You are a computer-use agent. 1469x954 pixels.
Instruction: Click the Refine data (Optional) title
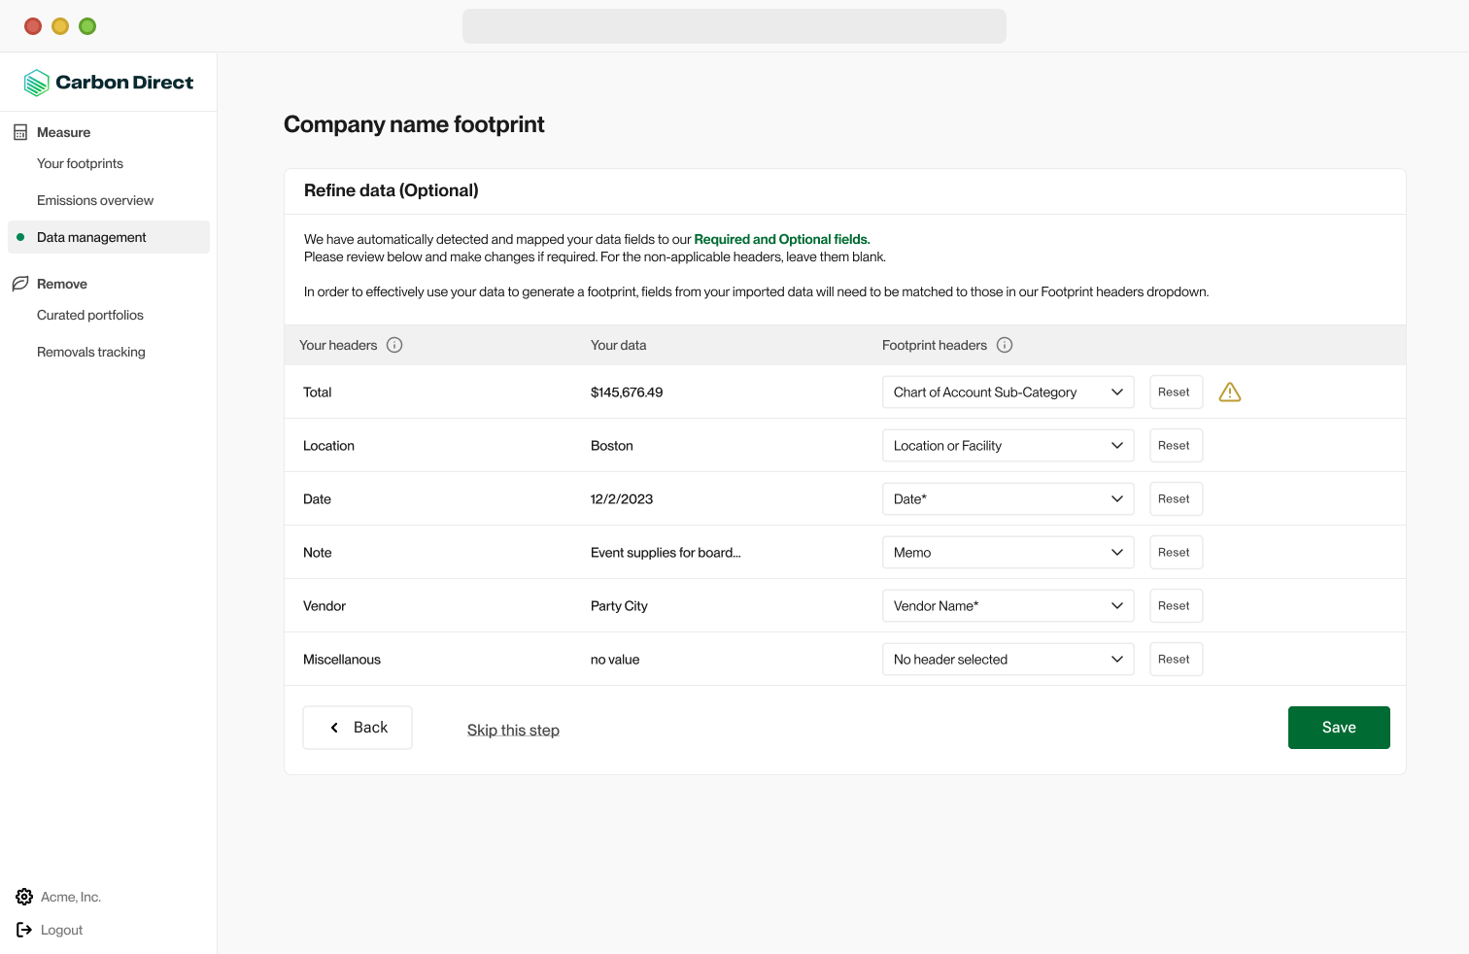(x=392, y=190)
